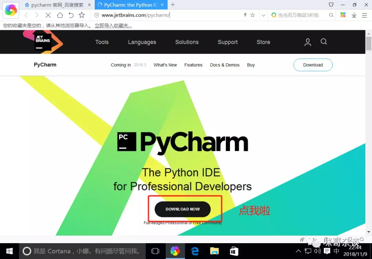
Task: Click the undo/restore closed tab icon
Action: pyautogui.click(x=71, y=15)
